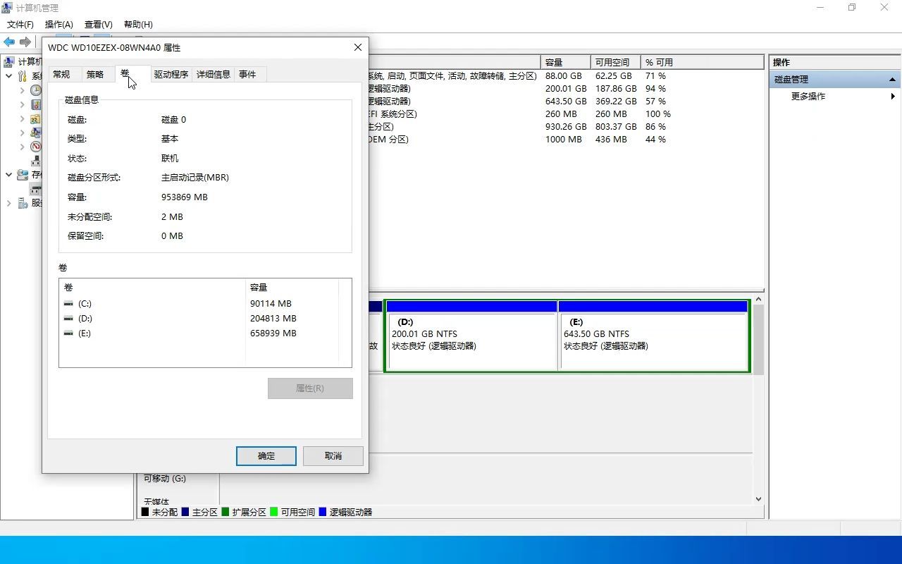This screenshot has width=902, height=564.
Task: Sort main list by 容量 column header
Action: point(565,62)
